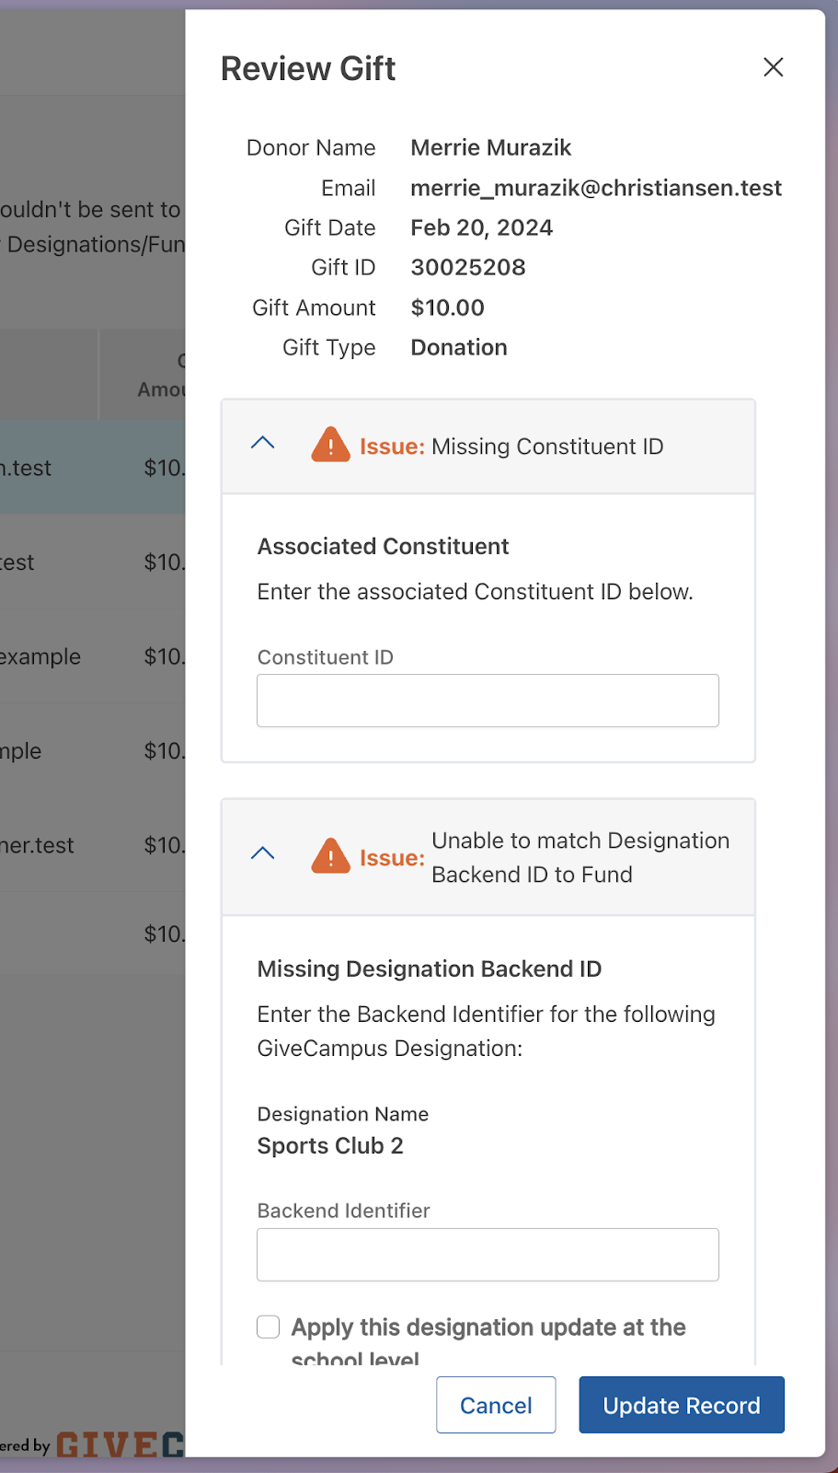
Task: Click the Gift ID 30025208 value
Action: pos(467,268)
